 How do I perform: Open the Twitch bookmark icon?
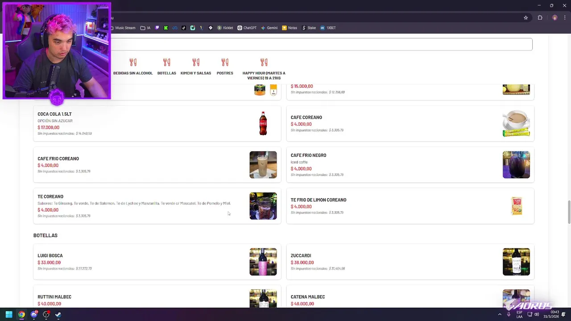click(x=157, y=28)
